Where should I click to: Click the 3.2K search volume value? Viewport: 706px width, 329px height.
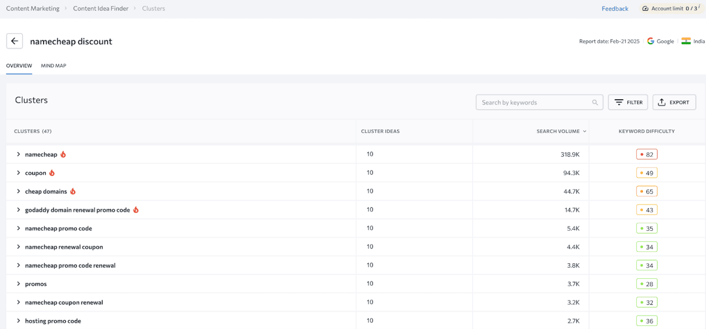[x=574, y=302]
